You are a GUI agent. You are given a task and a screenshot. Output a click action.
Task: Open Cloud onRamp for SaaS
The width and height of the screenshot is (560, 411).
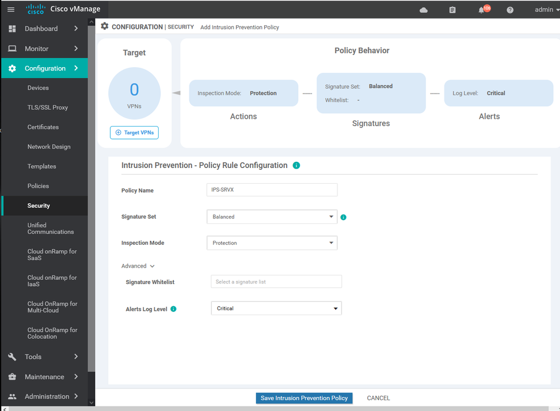(52, 255)
